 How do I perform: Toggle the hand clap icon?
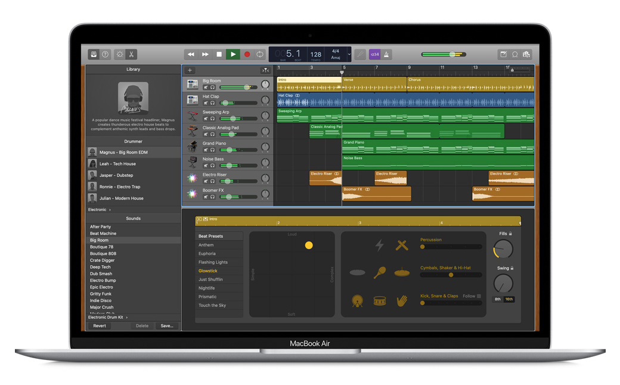pos(402,301)
